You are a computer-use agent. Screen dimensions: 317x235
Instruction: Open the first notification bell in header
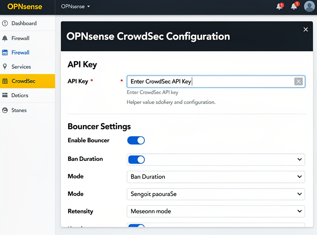click(280, 6)
